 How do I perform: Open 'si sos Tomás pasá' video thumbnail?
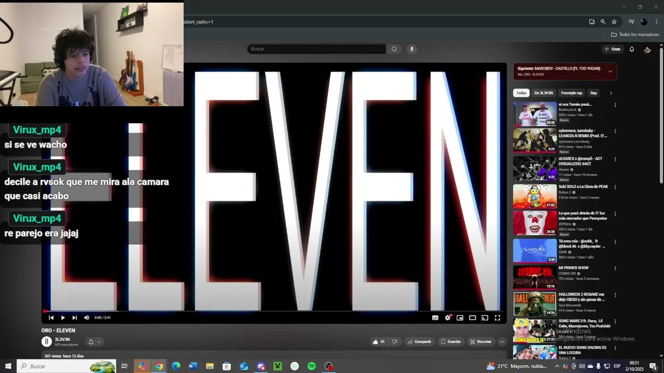click(x=535, y=114)
